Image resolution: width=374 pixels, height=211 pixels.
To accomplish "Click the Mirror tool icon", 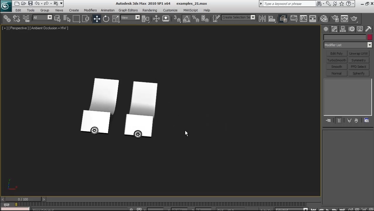I will (x=262, y=19).
